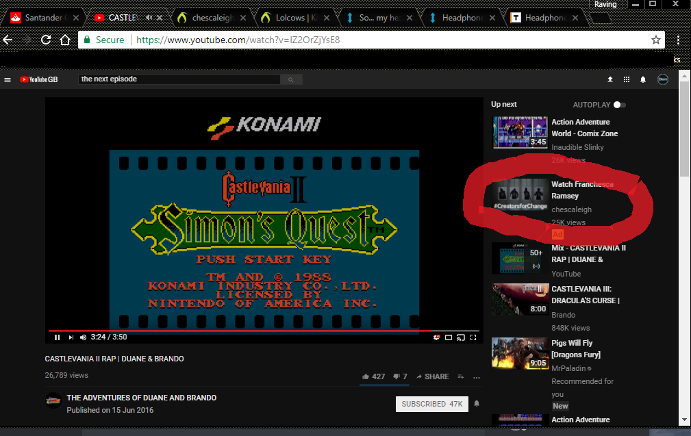Open the more actions ellipsis below video
Image resolution: width=691 pixels, height=436 pixels.
[477, 377]
